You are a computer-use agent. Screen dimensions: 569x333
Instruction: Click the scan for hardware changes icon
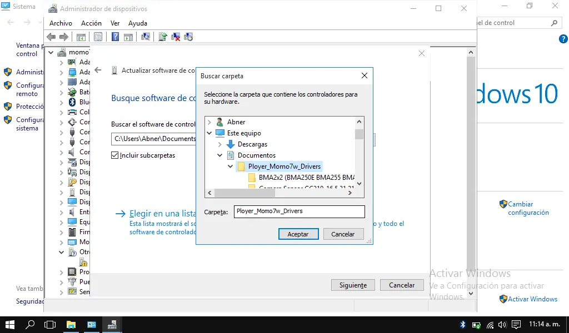pos(146,37)
